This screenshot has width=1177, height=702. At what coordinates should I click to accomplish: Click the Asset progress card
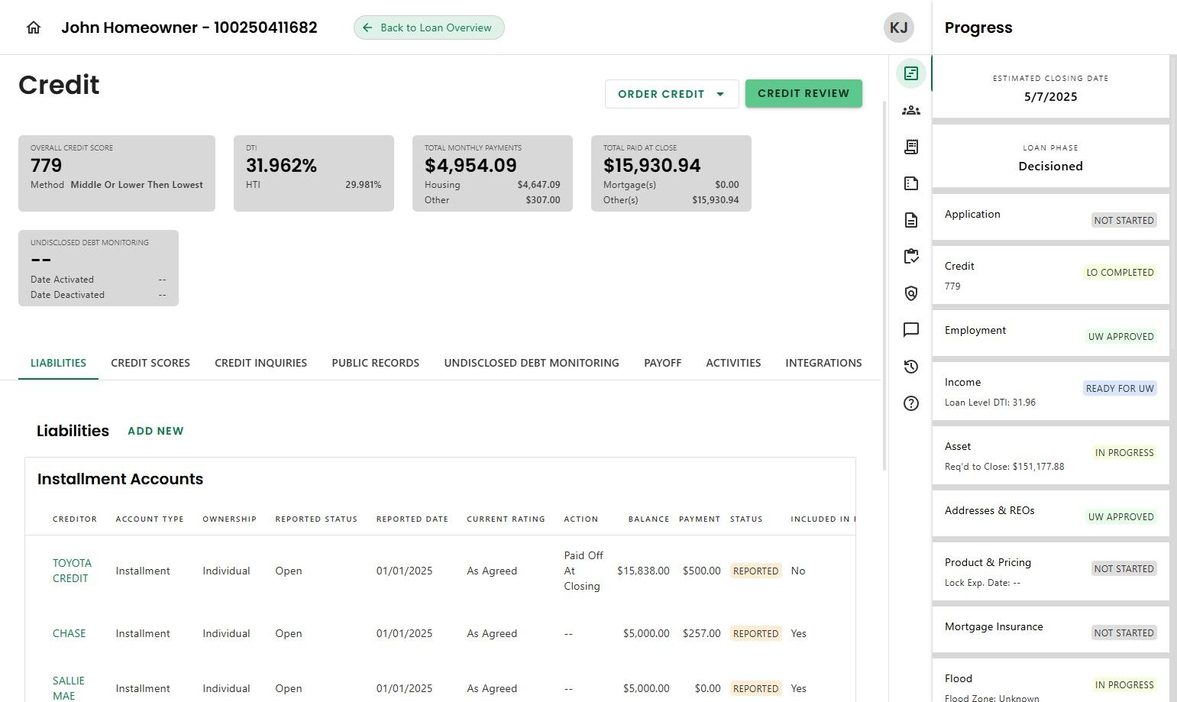tap(1050, 455)
